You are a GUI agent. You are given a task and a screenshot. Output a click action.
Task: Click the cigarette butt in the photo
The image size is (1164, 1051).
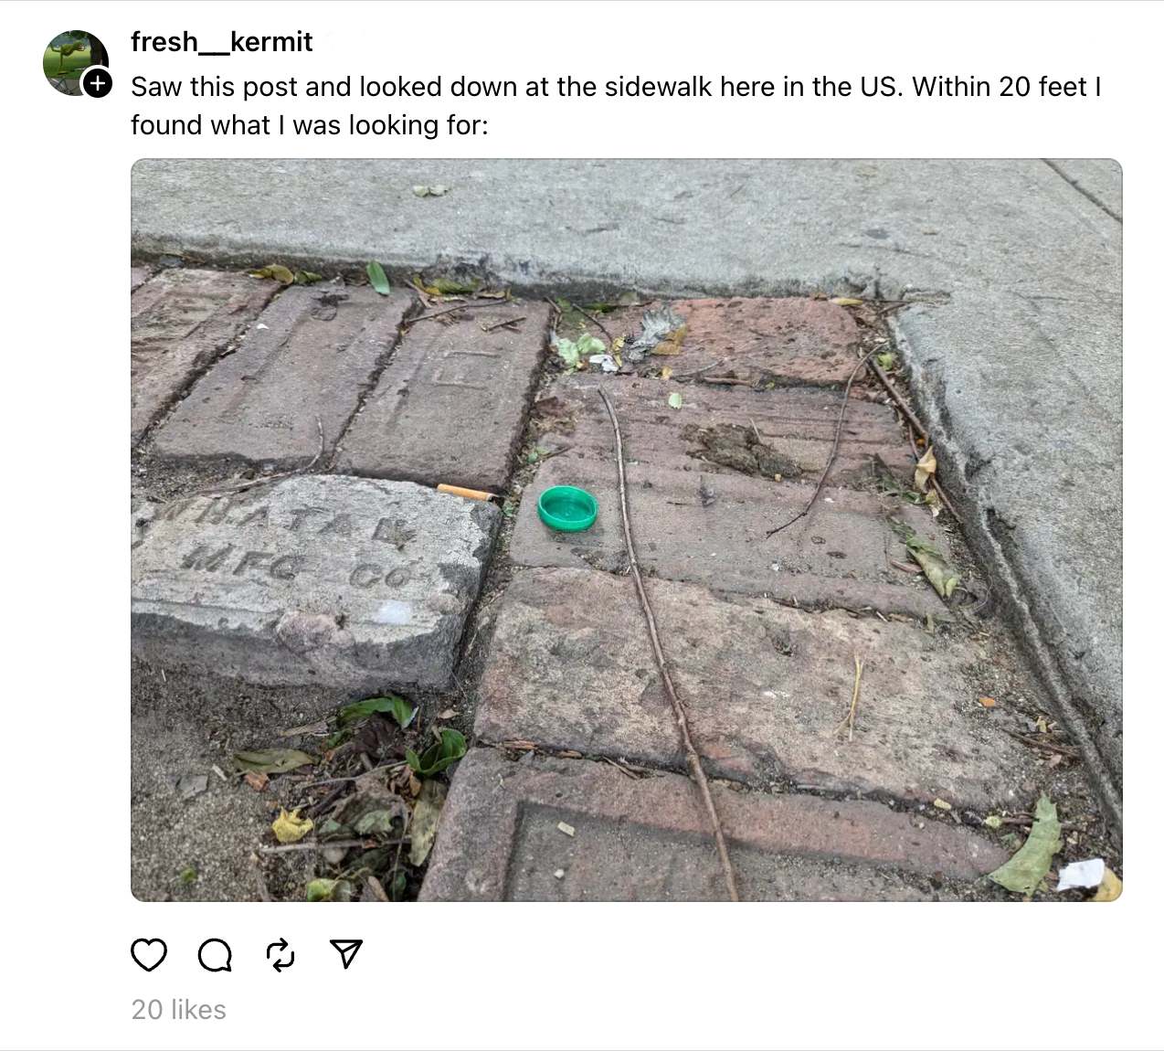469,493
